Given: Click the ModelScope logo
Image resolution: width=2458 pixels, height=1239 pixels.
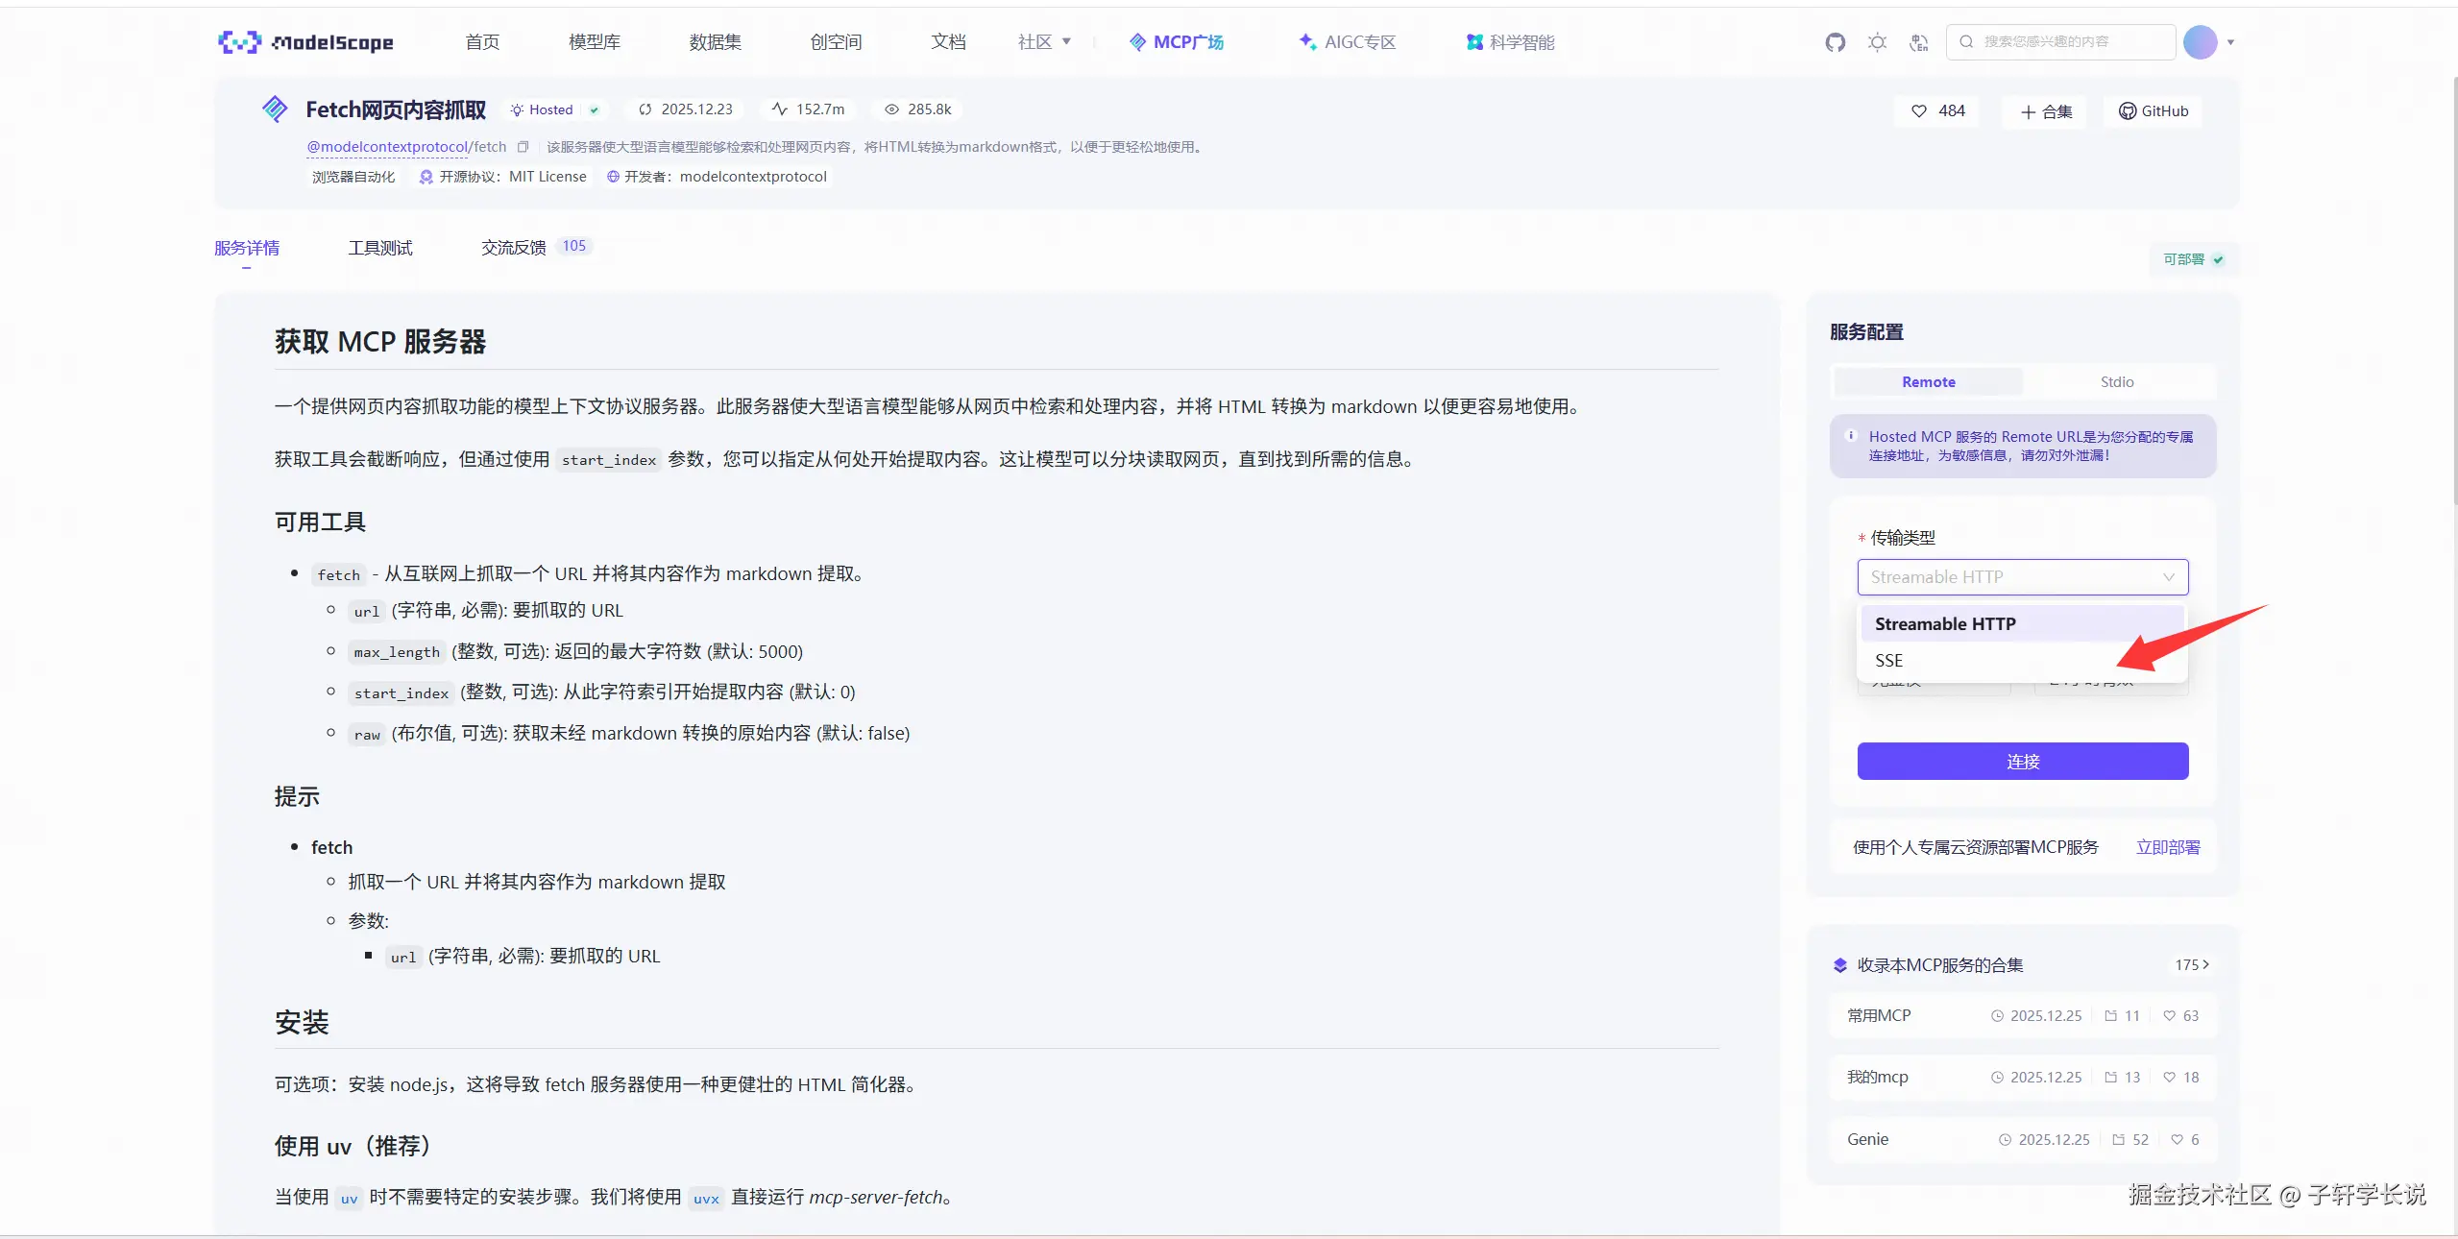Looking at the screenshot, I should tap(305, 42).
